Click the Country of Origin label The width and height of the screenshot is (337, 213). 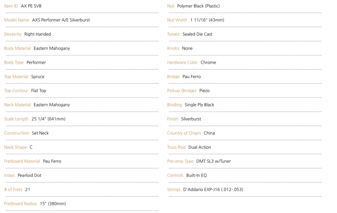184,133
